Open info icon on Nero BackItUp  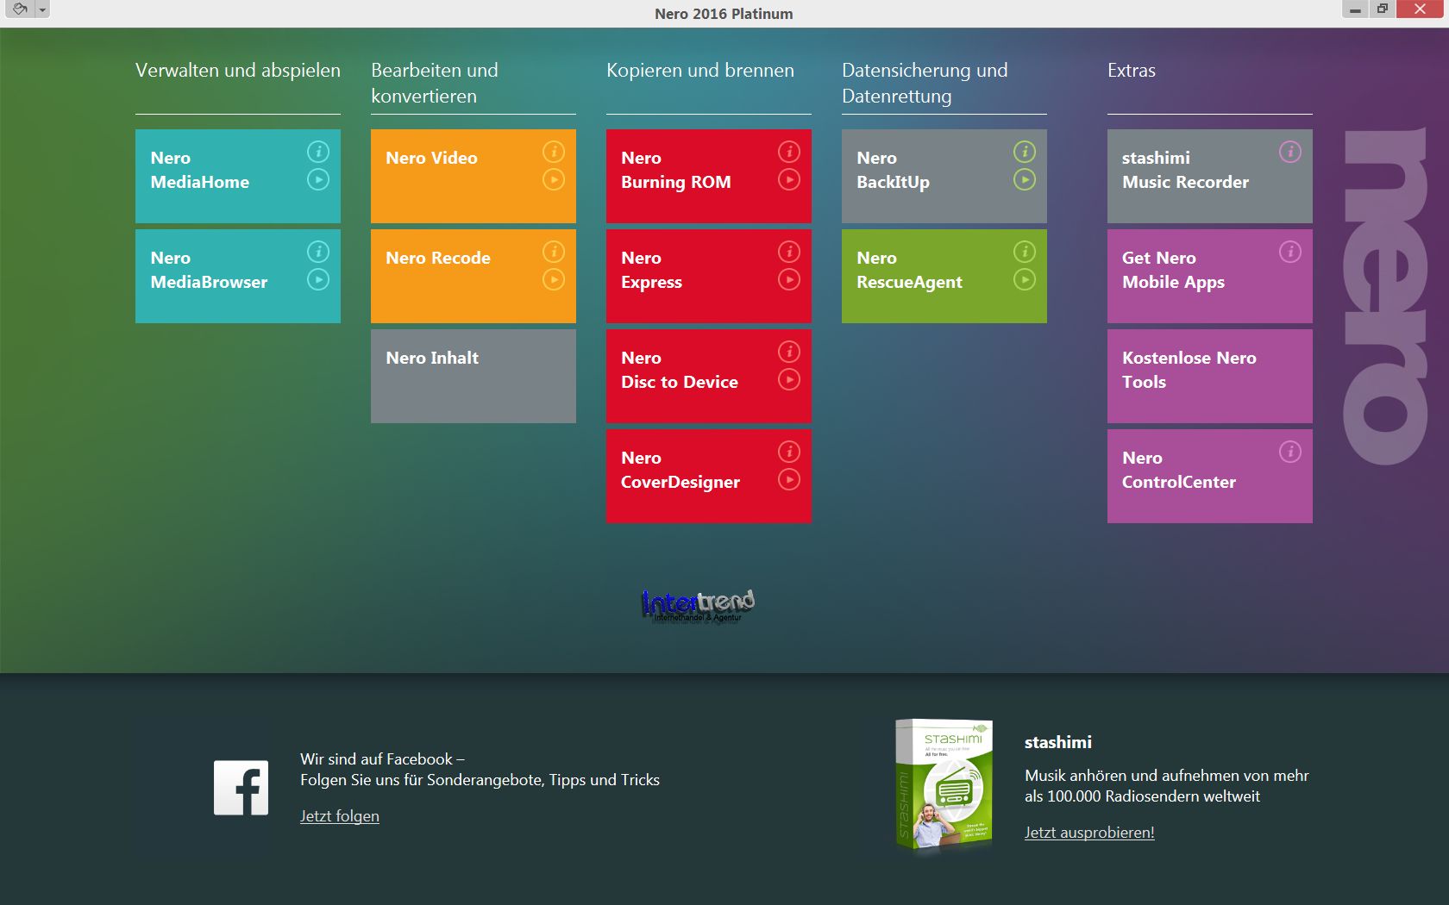tap(1025, 152)
